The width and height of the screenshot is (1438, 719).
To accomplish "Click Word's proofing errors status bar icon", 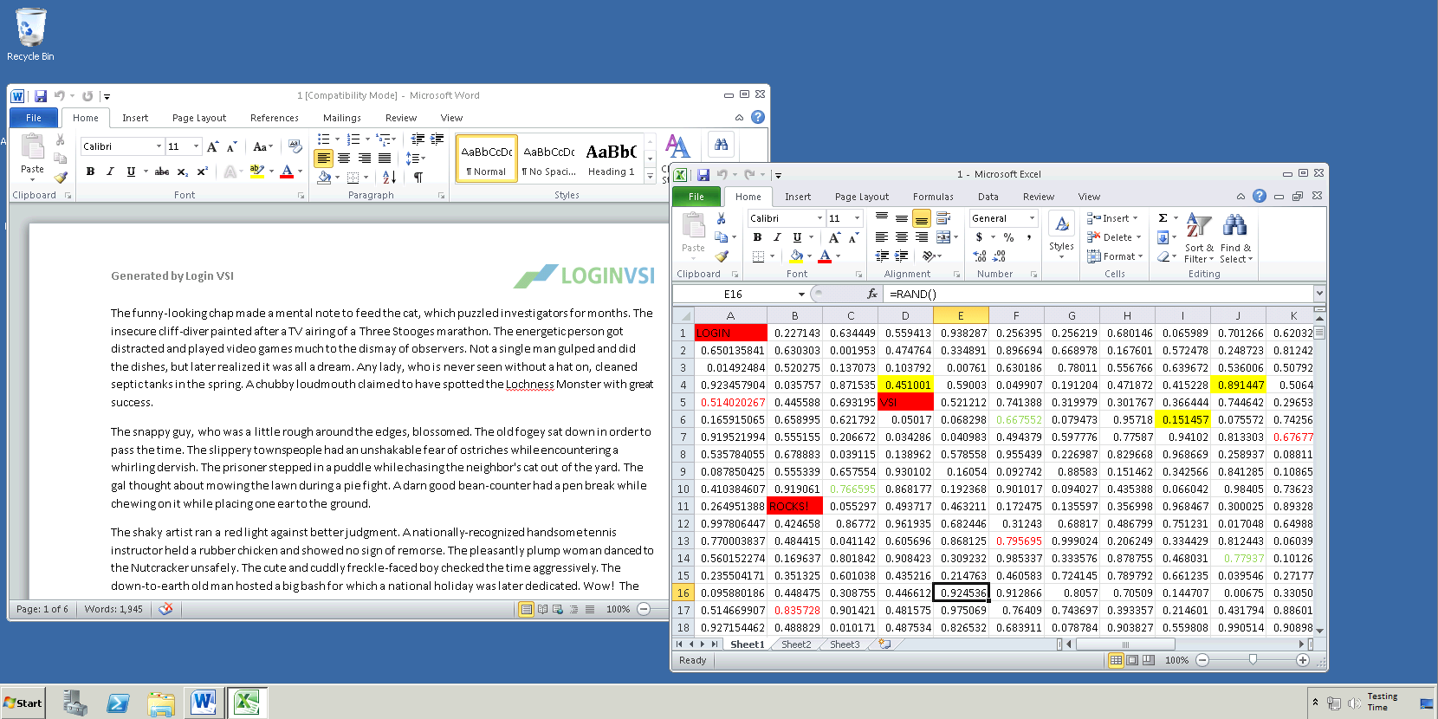I will coord(165,609).
